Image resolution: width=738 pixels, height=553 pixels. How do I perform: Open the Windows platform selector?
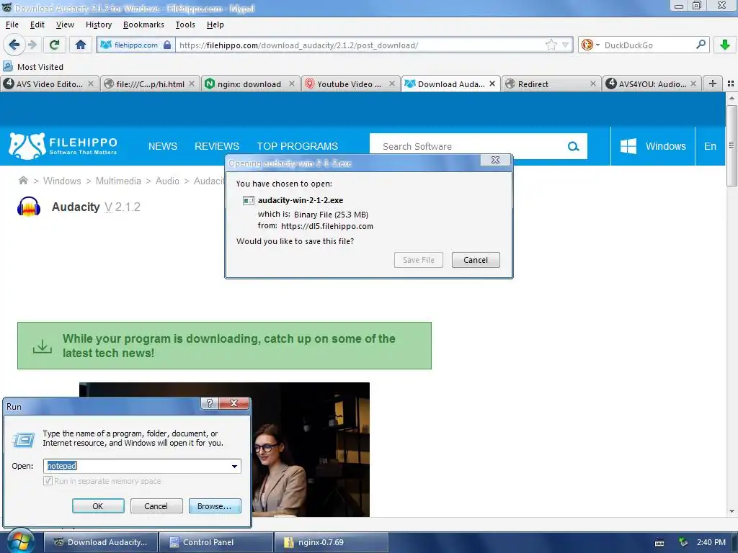click(x=653, y=146)
